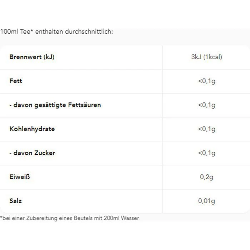Image resolution: width=250 pixels, height=250 pixels.
Task: Select the 'Salz' row label
Action: 16,201
